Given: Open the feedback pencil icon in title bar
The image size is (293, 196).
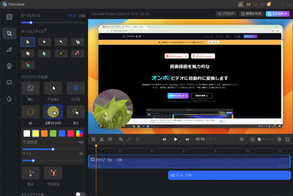Looking at the screenshot, I should pos(240,4).
